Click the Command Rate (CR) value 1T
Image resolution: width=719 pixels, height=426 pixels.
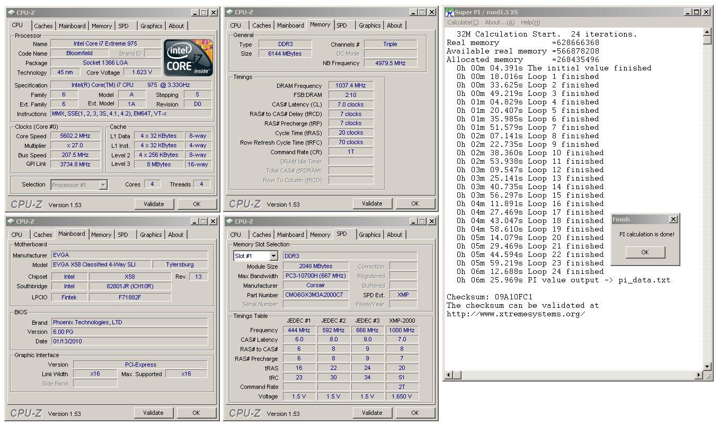pos(351,152)
